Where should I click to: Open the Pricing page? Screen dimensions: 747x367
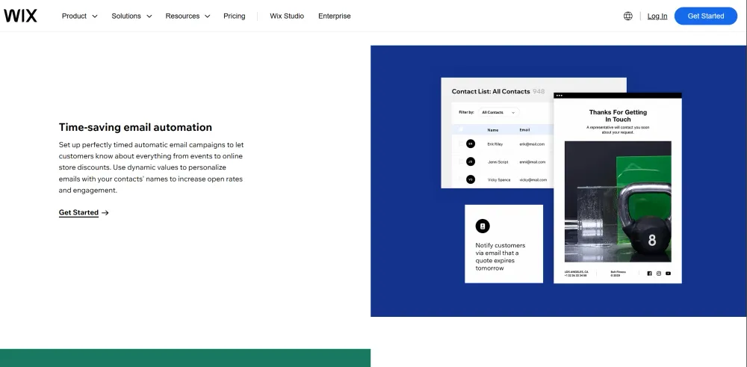[x=235, y=16]
